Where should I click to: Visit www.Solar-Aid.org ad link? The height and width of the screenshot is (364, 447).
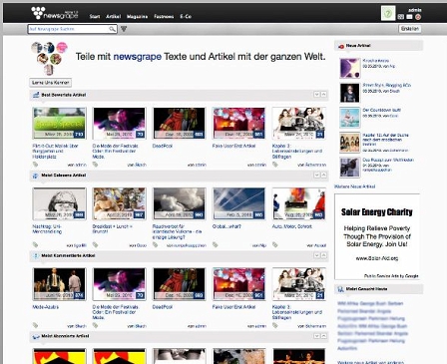coord(377,258)
